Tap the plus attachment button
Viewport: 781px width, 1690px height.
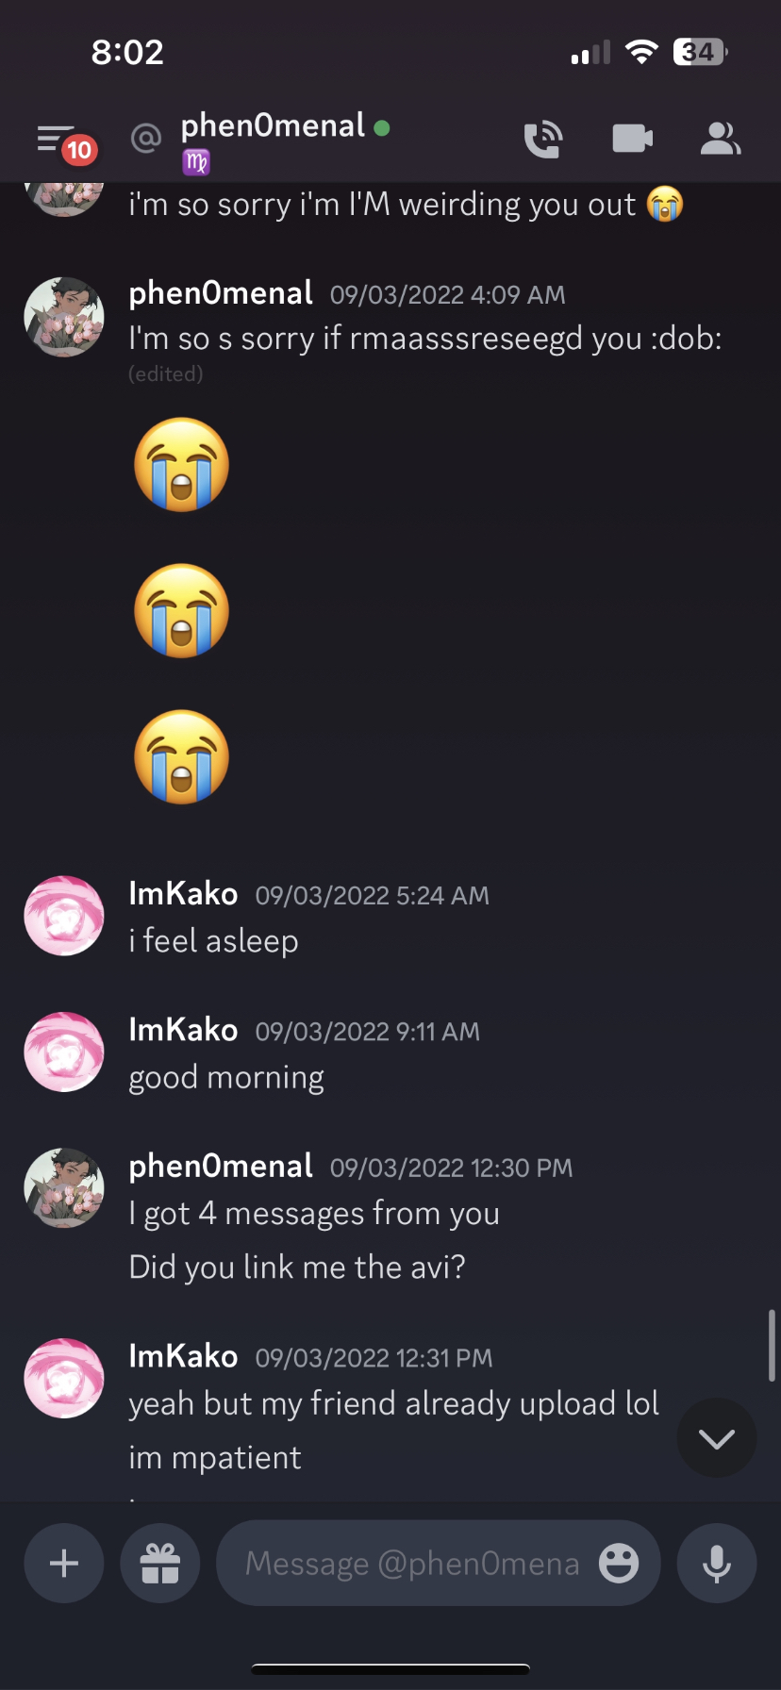coord(63,1564)
